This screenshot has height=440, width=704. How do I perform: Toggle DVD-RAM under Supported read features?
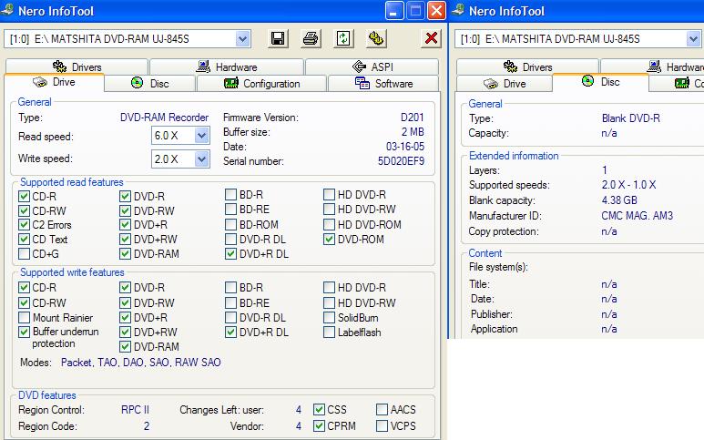click(126, 253)
